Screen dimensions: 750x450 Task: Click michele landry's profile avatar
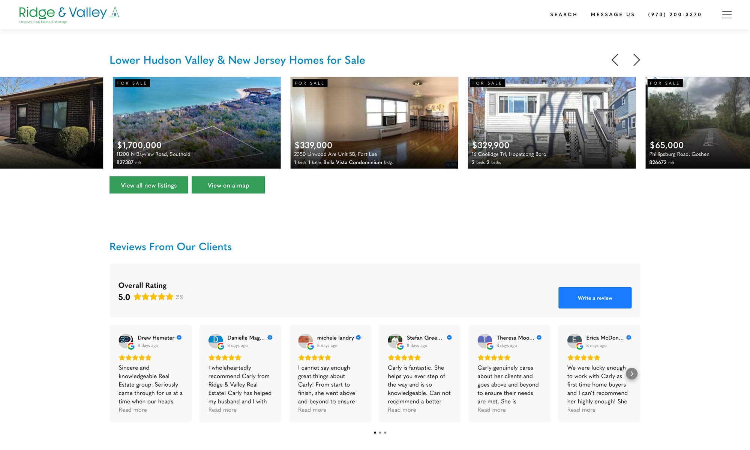(x=305, y=341)
